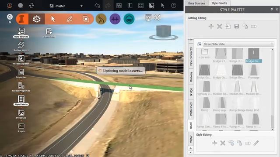Select the Pipe Connector vertical tab
The image size is (280, 157).
[191, 56]
